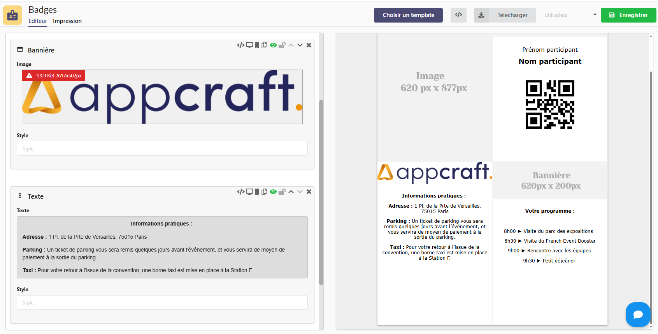The height and width of the screenshot is (334, 658).
Task: Delete the Texte block with X icon
Action: 309,192
